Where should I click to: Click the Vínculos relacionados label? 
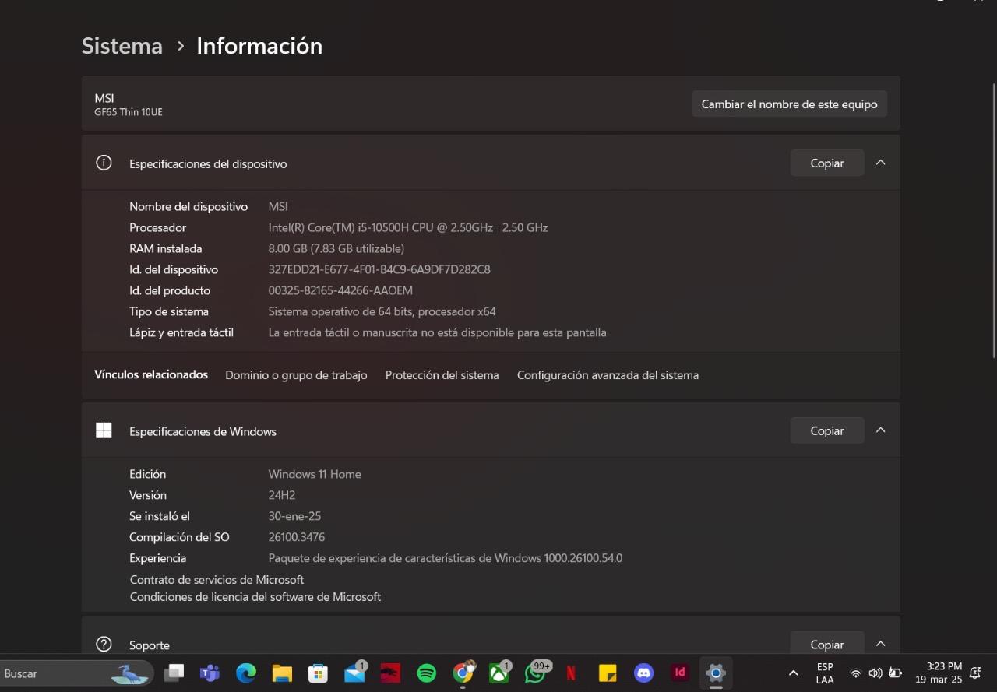[x=151, y=375]
